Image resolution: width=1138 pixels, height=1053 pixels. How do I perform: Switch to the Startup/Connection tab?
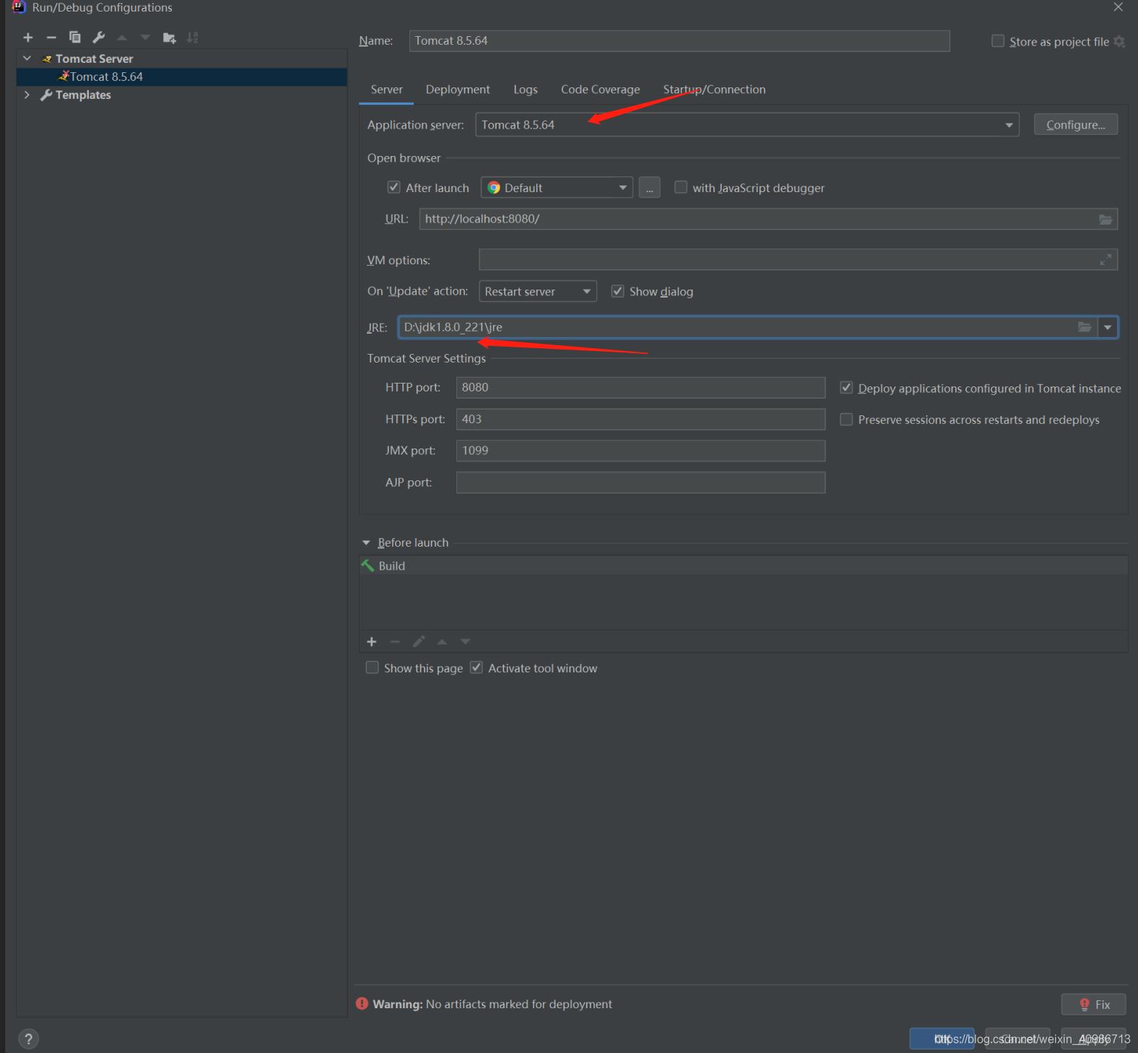713,90
